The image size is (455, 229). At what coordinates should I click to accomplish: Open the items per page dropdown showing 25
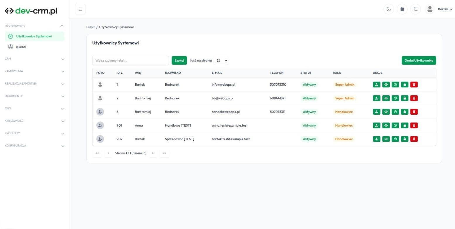[221, 61]
